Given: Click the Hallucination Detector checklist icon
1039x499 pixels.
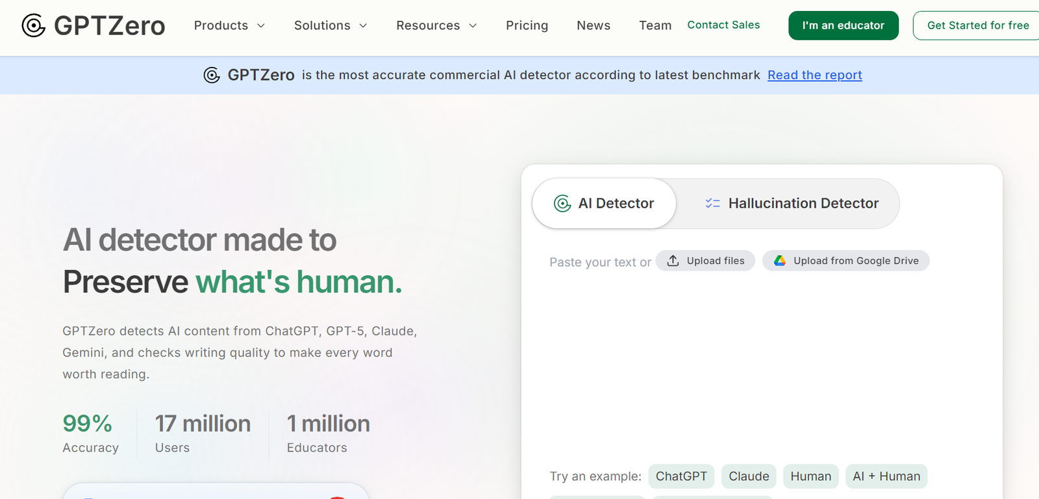Looking at the screenshot, I should (712, 204).
